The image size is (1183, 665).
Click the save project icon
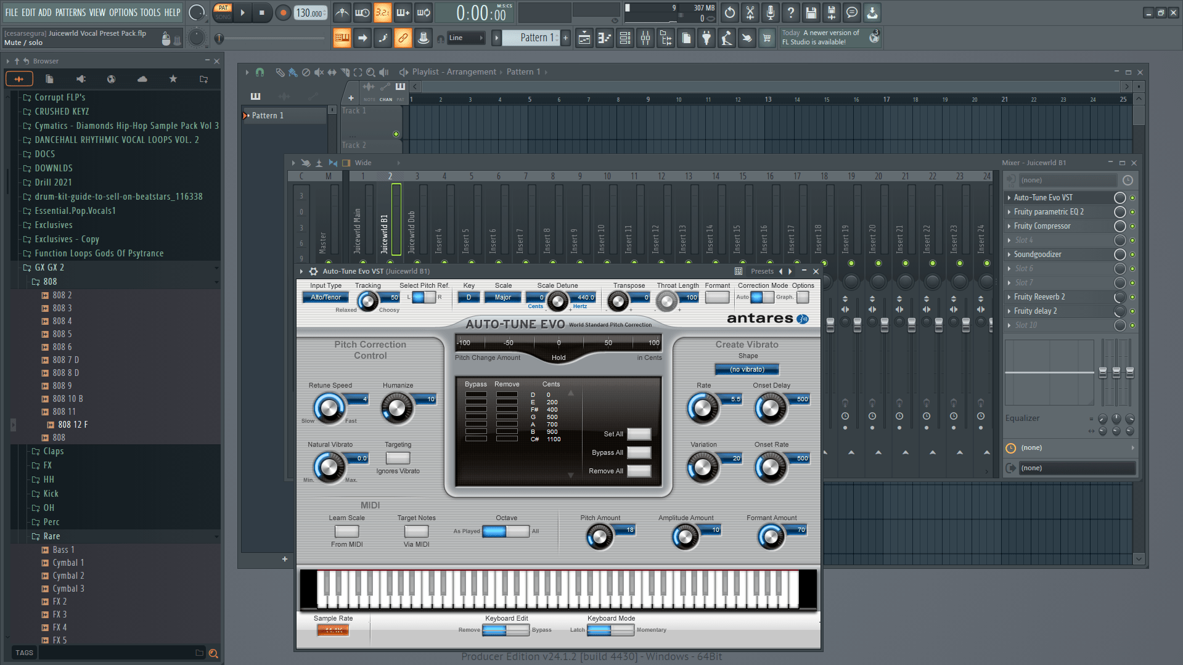pos(811,13)
